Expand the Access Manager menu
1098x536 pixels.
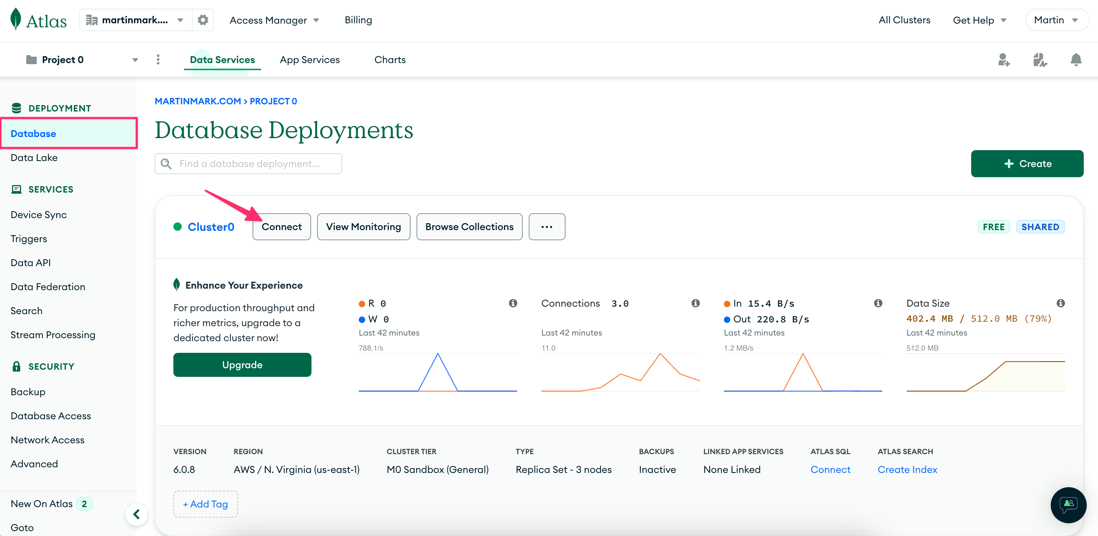click(x=274, y=20)
